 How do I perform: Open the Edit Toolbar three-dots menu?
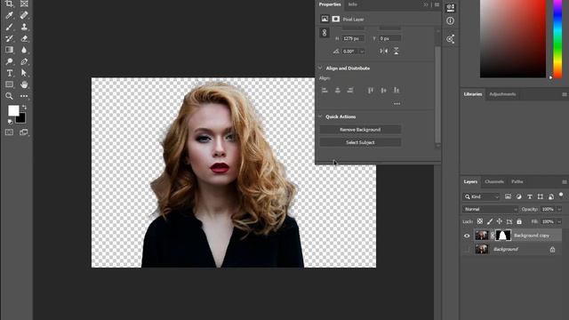[x=24, y=96]
